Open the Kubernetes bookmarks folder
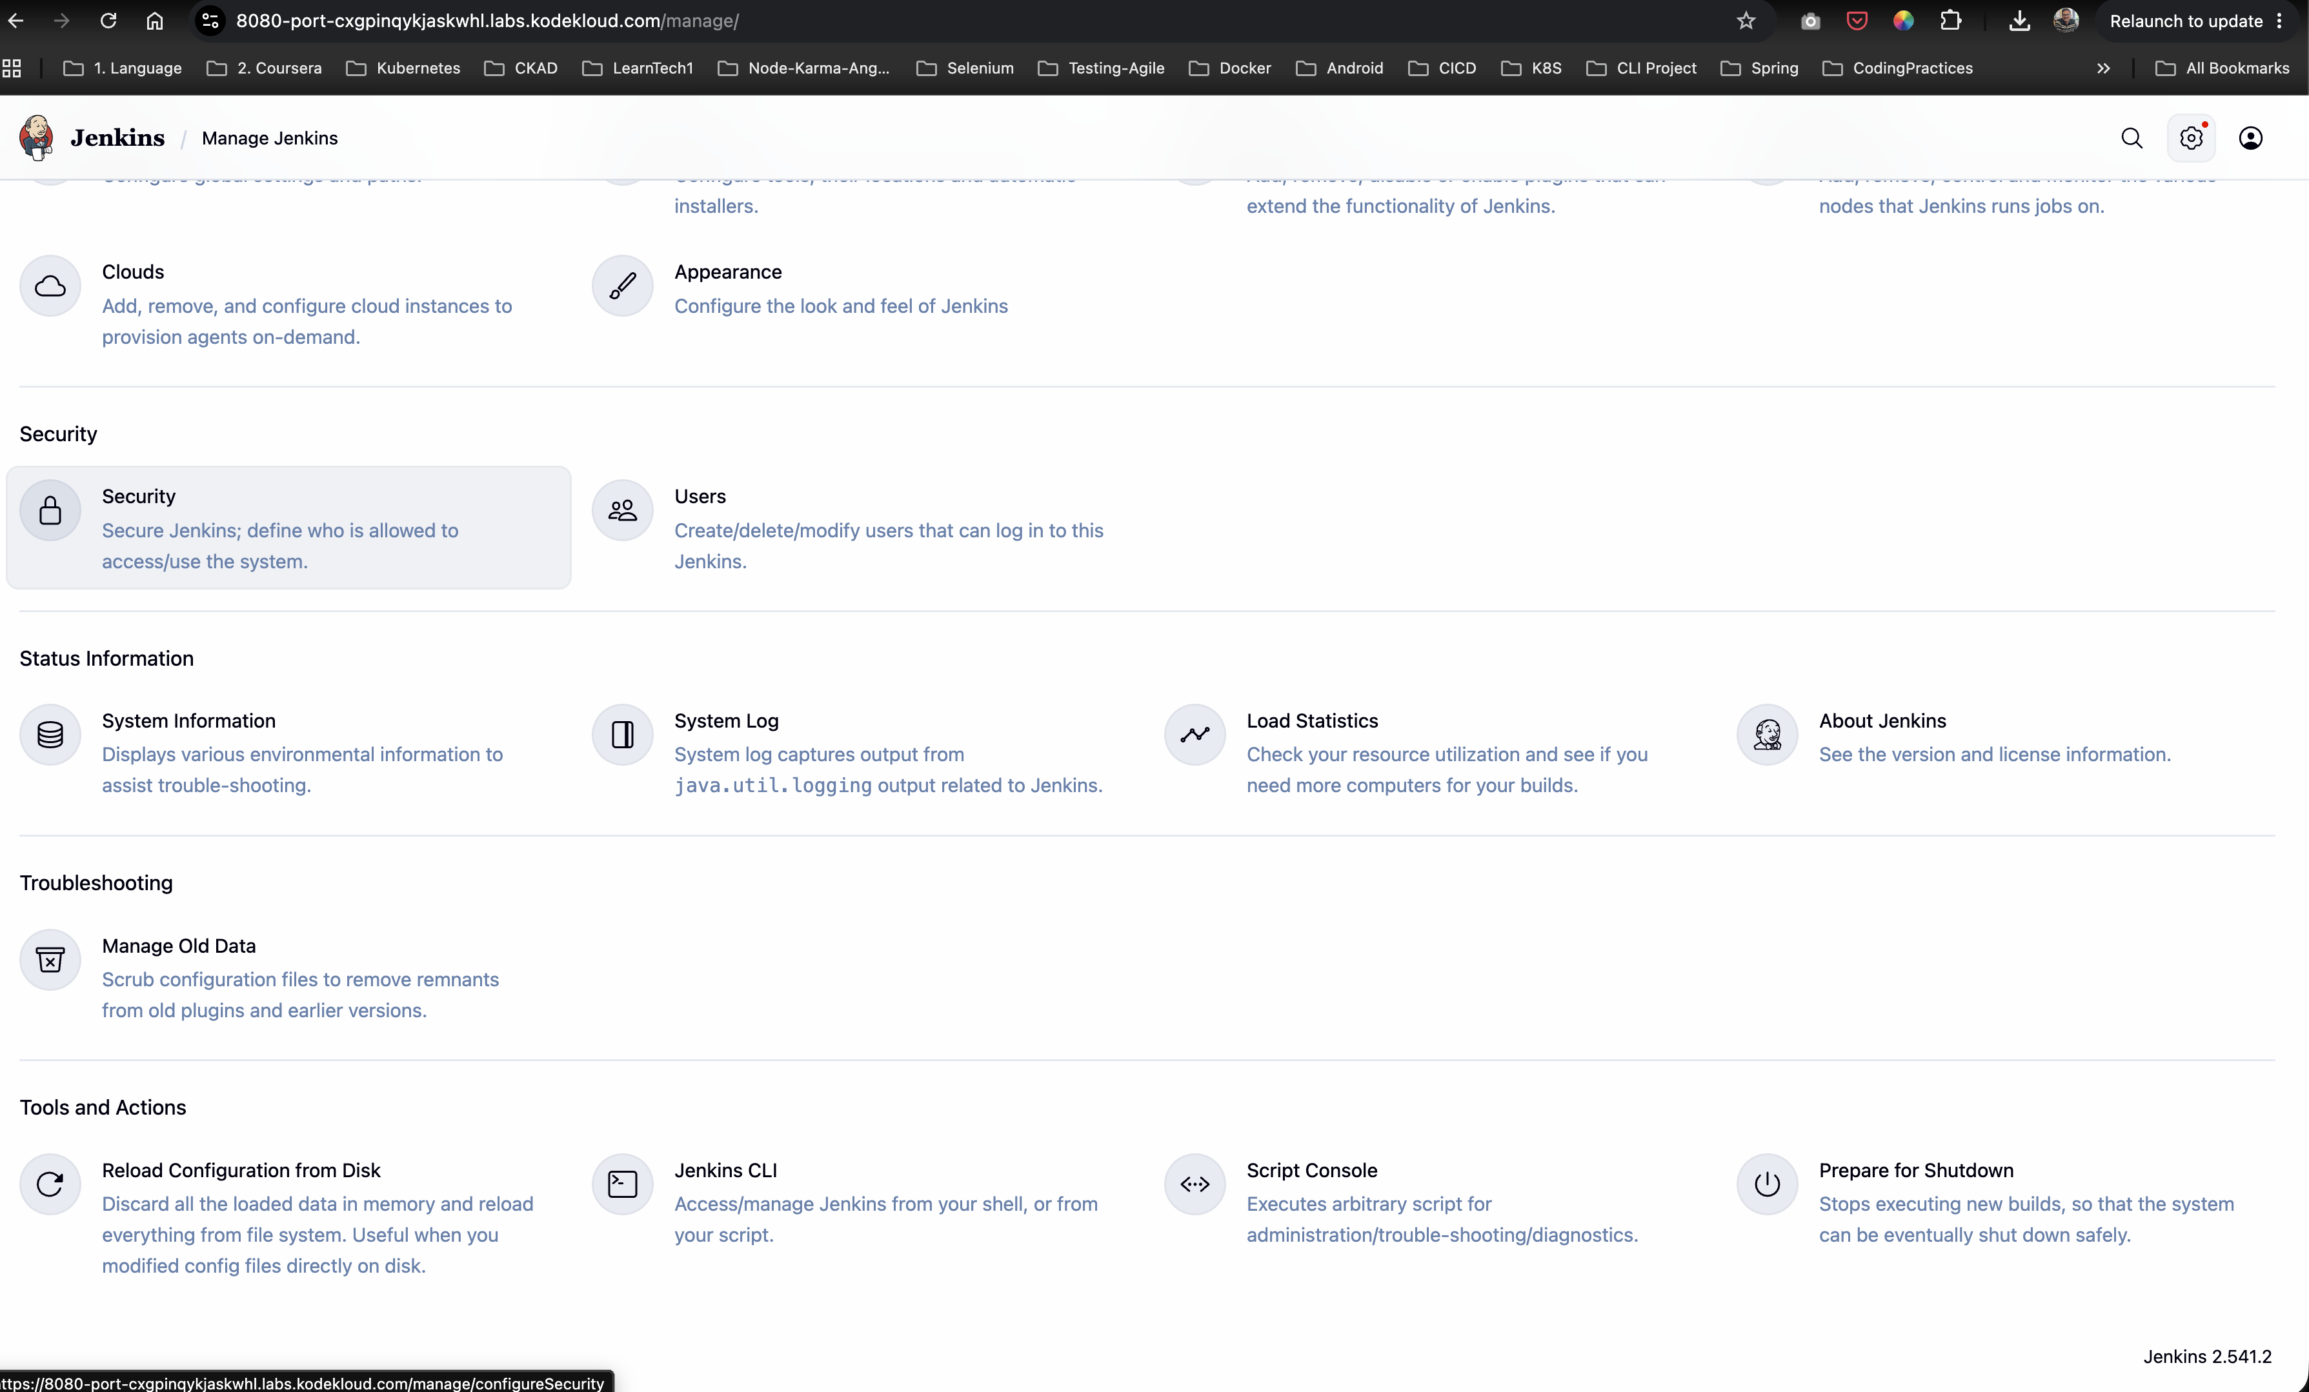The image size is (2309, 1392). (403, 68)
